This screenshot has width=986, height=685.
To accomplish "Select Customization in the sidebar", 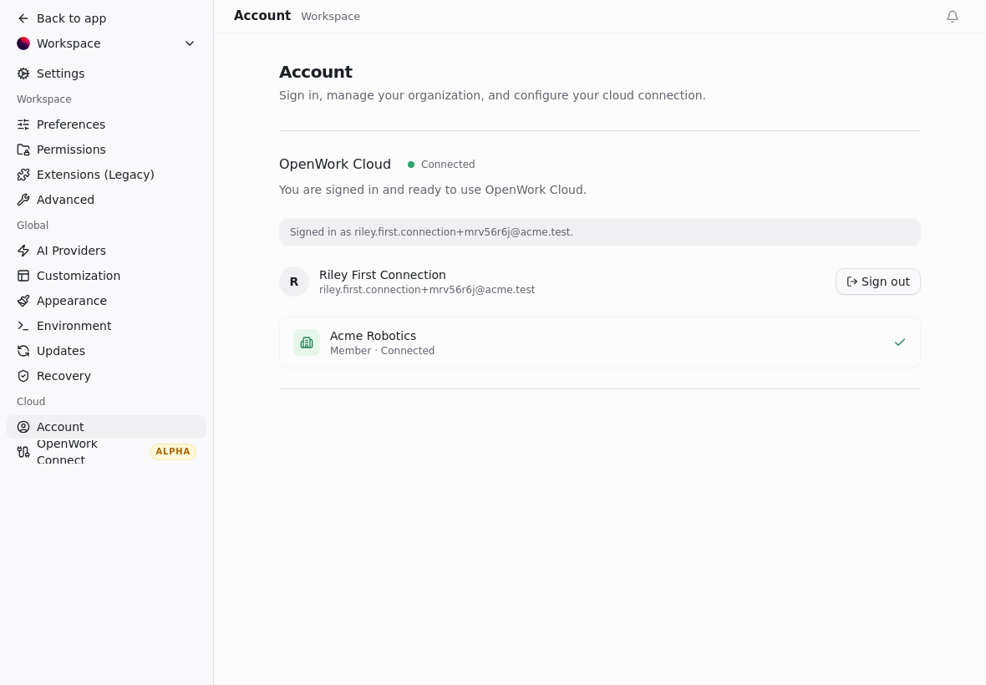I will 106,276.
